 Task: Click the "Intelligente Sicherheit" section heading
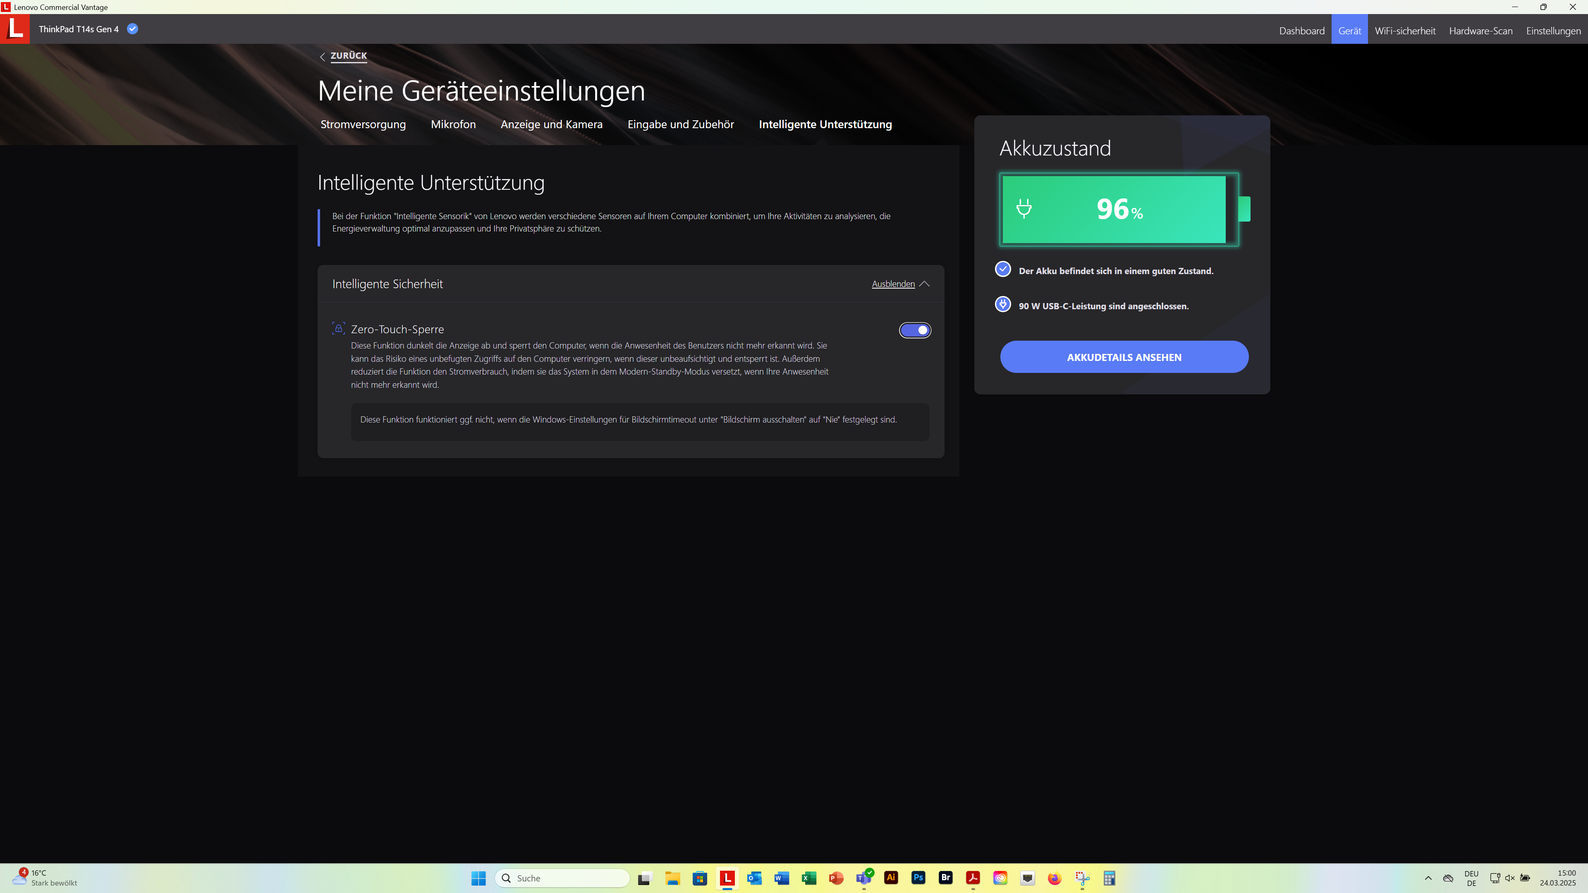click(x=387, y=284)
